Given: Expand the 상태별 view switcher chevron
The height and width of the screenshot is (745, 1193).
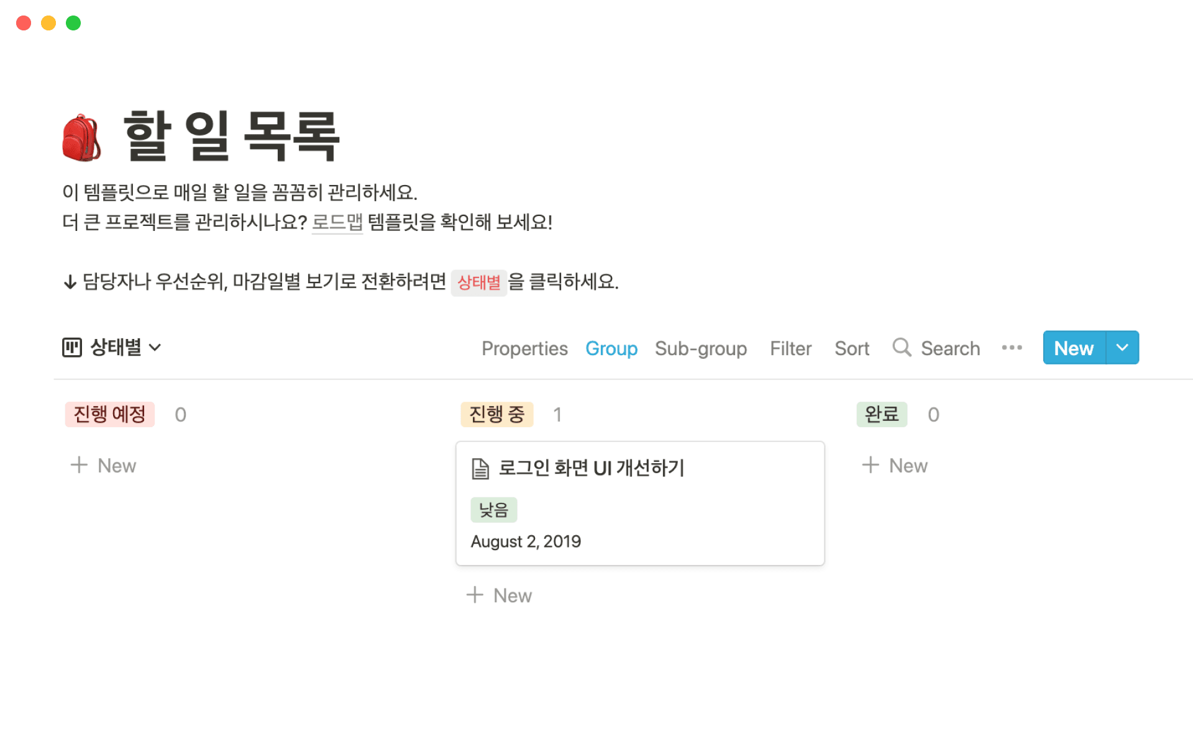Looking at the screenshot, I should pyautogui.click(x=155, y=348).
